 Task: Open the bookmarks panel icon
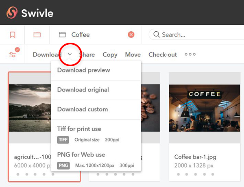[x=13, y=35]
